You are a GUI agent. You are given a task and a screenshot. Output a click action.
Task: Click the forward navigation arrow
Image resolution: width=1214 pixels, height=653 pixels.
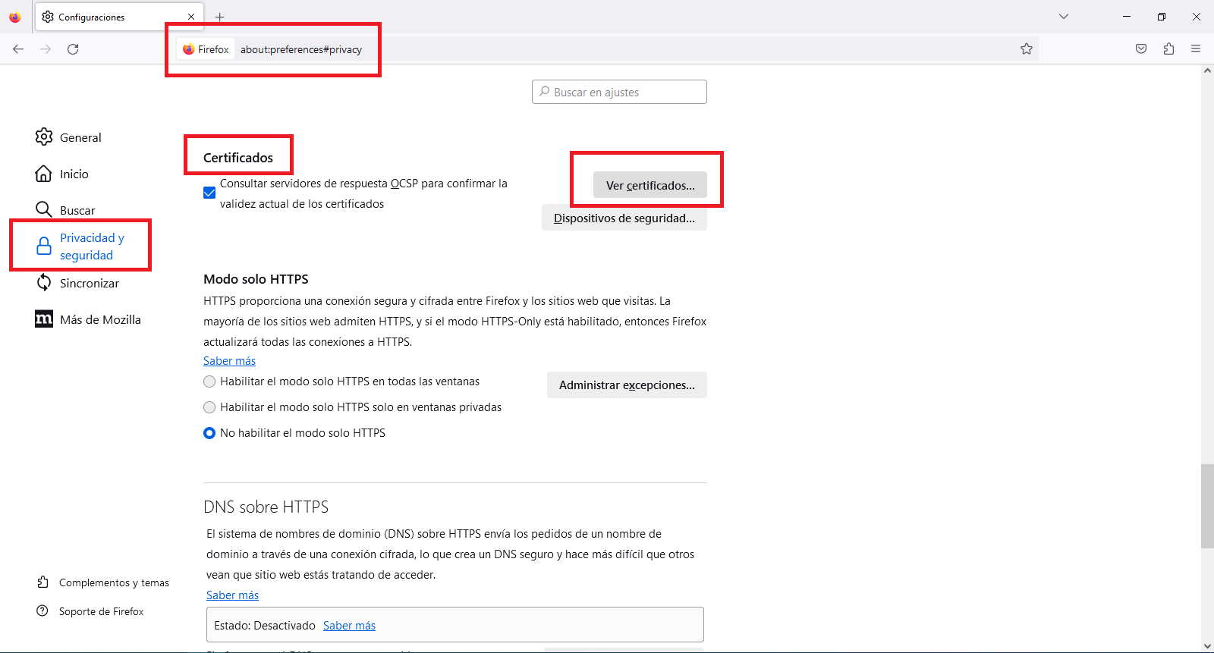[46, 49]
